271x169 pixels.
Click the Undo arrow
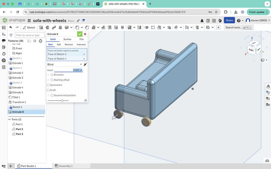(x=11, y=27)
